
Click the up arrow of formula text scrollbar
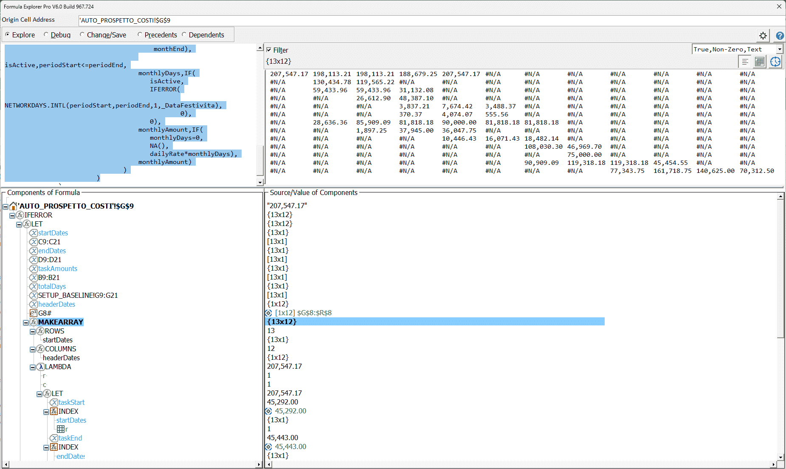(x=260, y=48)
